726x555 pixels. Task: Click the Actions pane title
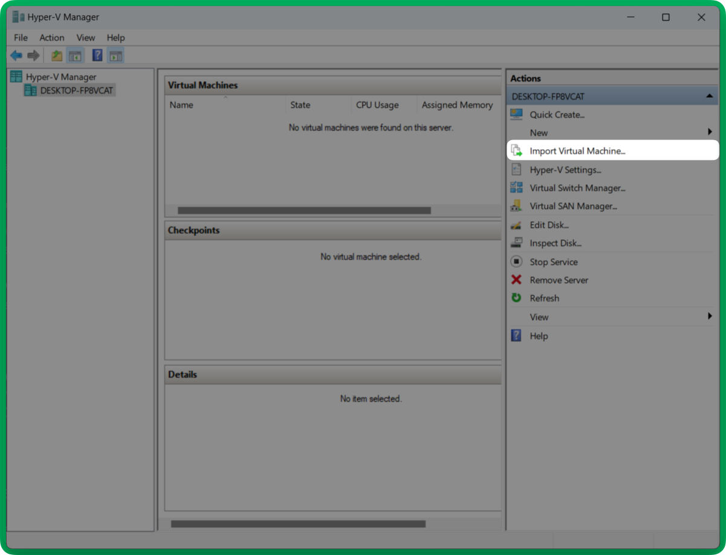tap(525, 78)
